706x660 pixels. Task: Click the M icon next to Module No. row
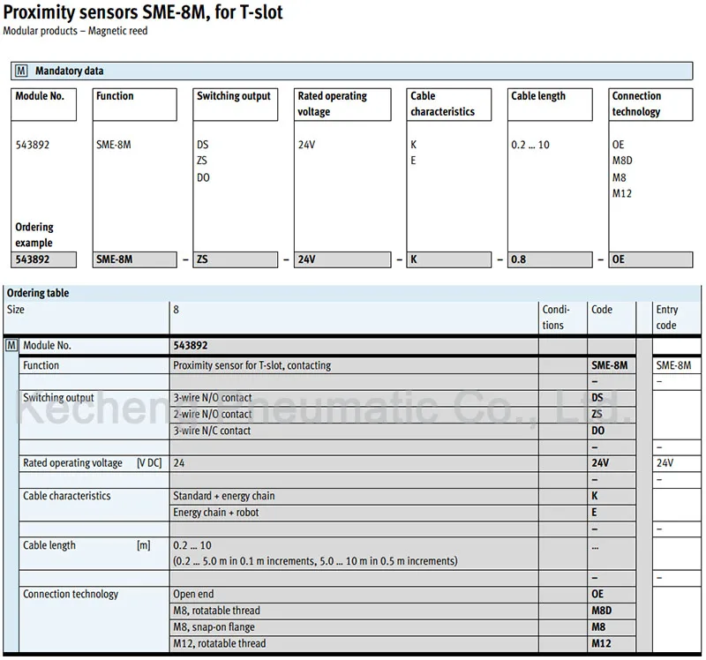tap(11, 345)
